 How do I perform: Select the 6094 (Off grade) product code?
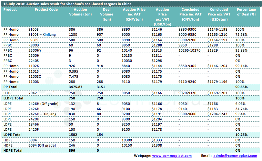pyautogui.click(x=41, y=146)
